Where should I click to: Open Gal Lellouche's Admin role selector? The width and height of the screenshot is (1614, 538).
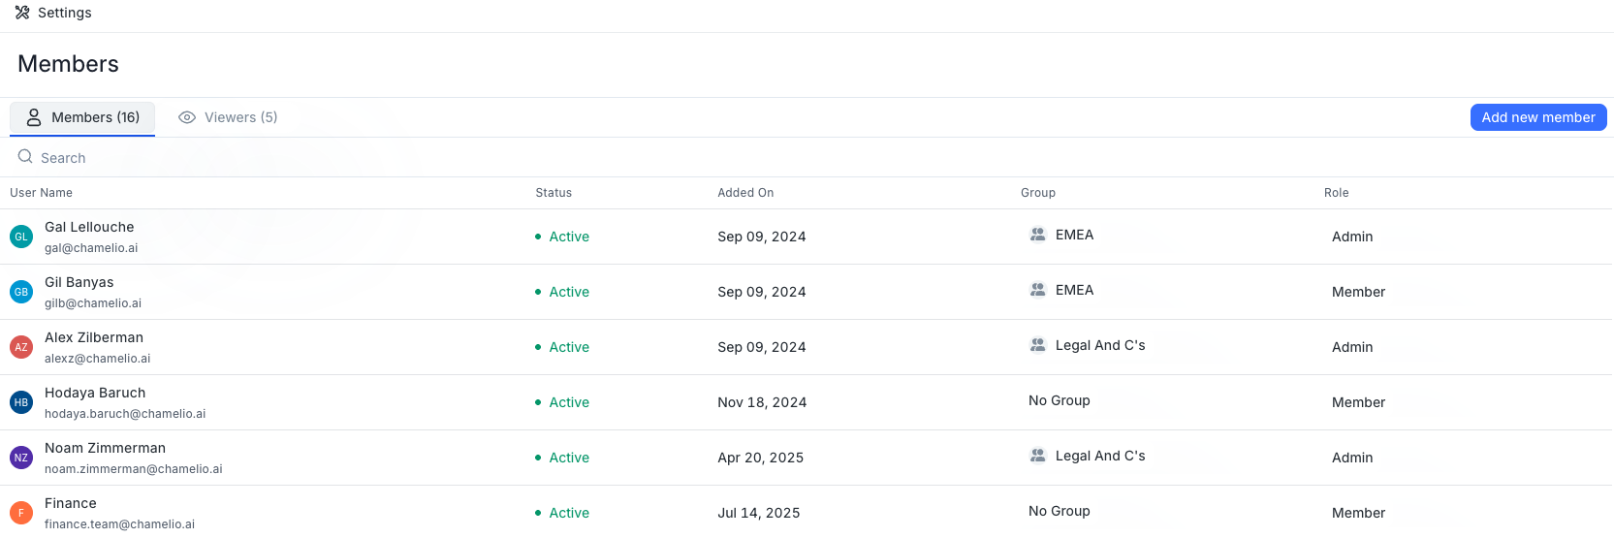(x=1352, y=237)
